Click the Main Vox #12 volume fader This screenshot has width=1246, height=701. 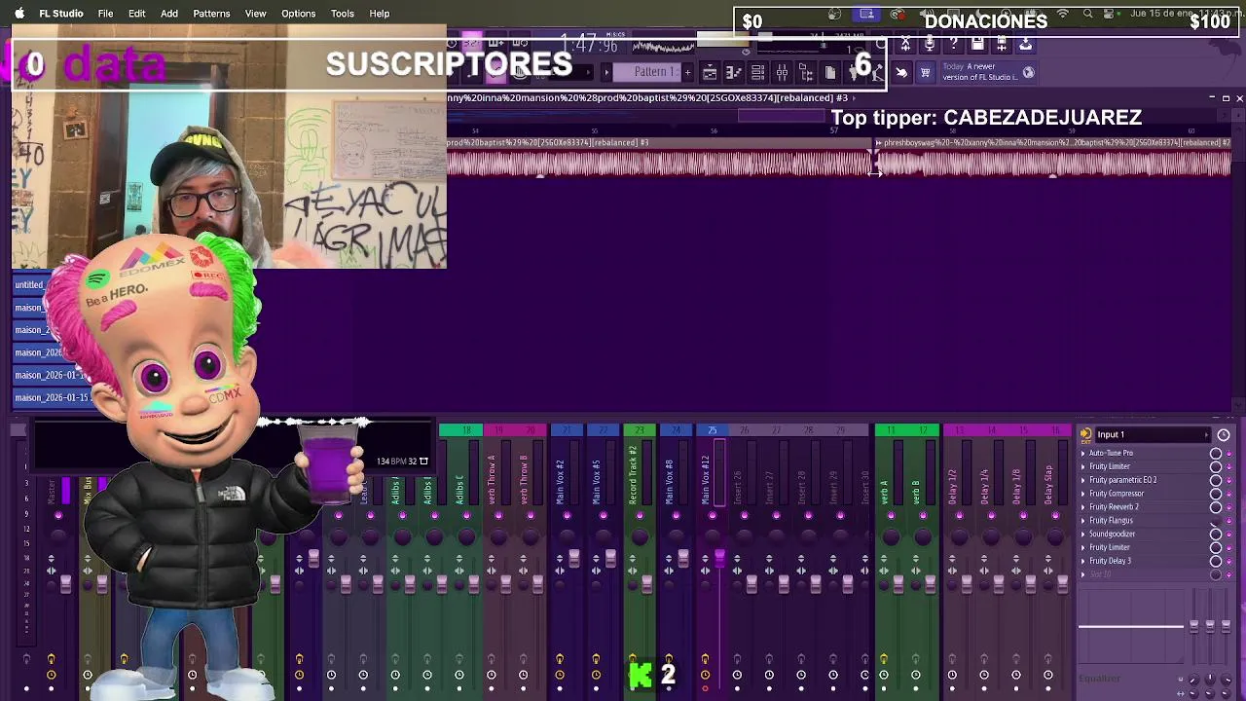719,558
